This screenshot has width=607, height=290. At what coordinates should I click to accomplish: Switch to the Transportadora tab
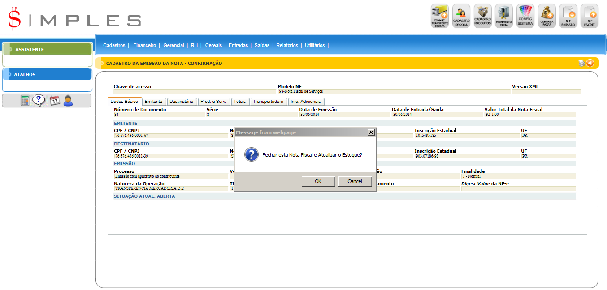coord(268,102)
